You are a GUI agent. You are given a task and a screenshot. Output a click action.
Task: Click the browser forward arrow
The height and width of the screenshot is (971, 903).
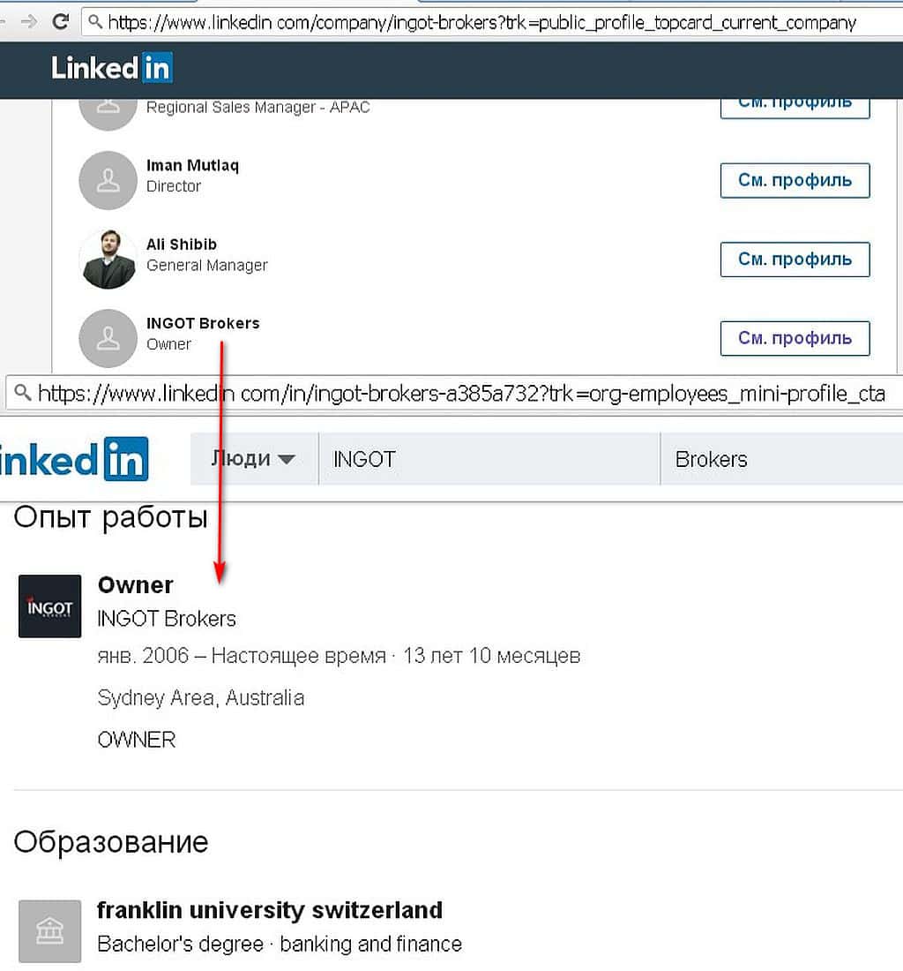tap(28, 21)
